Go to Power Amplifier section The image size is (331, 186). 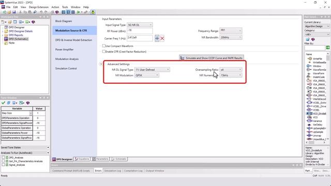[x=64, y=50]
